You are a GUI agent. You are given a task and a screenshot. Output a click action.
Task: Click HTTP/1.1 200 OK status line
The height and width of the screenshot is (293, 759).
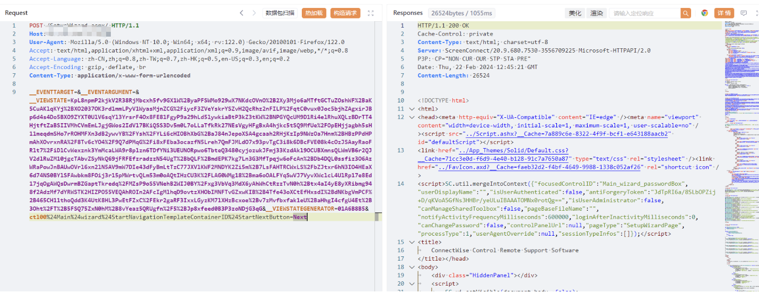click(x=443, y=25)
